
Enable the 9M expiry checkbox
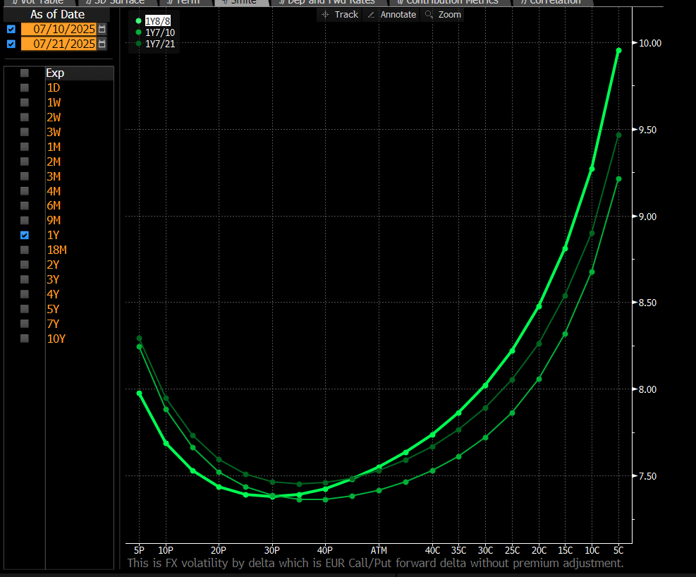pos(25,220)
